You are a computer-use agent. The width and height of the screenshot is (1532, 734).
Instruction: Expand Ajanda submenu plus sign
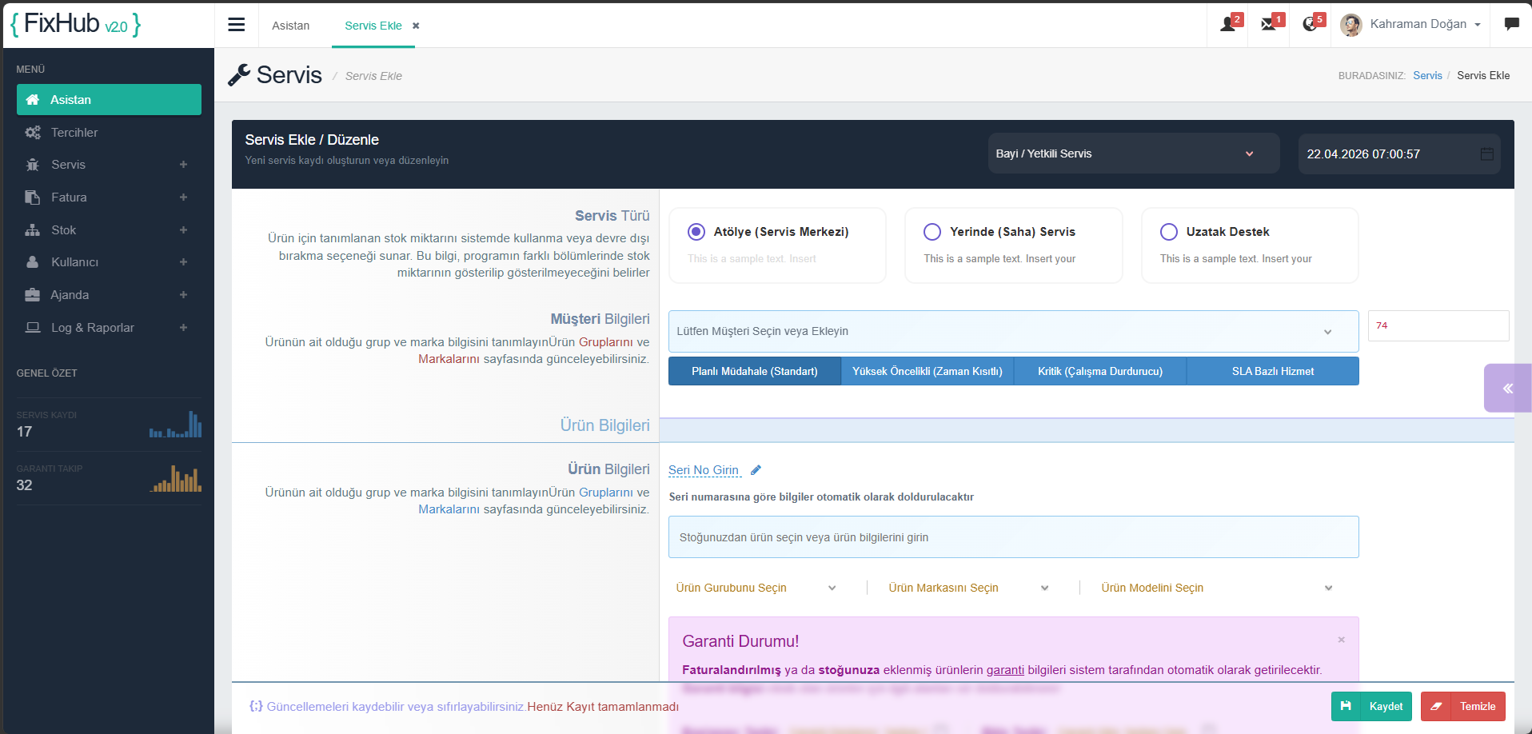click(x=183, y=295)
